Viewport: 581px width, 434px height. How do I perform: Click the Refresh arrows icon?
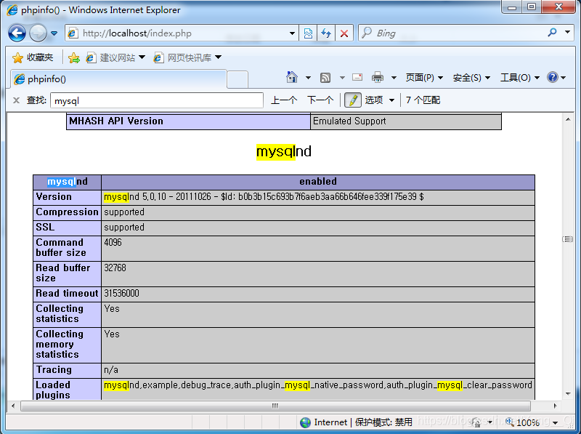tap(325, 33)
